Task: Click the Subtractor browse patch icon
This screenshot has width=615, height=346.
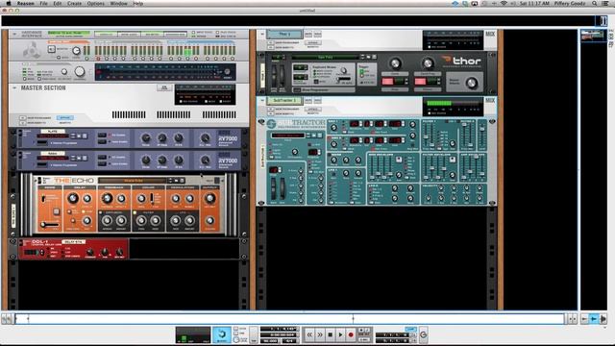Action: tap(314, 136)
